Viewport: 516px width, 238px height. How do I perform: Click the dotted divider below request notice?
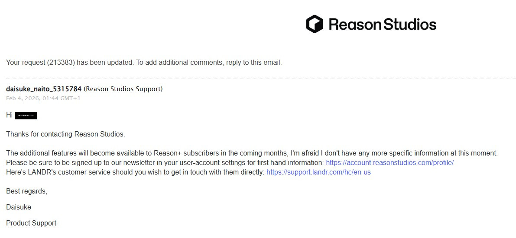point(260,79)
